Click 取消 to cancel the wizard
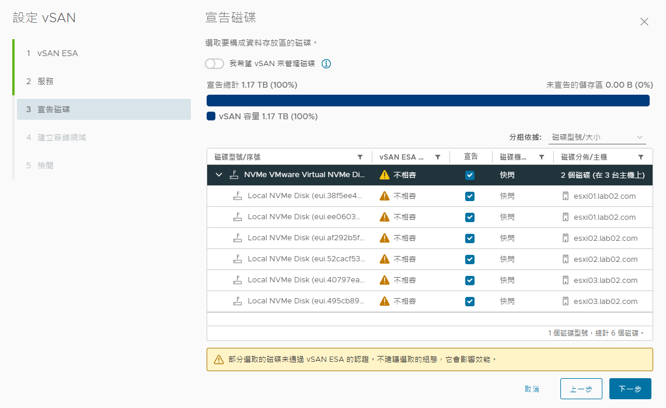 click(x=532, y=389)
